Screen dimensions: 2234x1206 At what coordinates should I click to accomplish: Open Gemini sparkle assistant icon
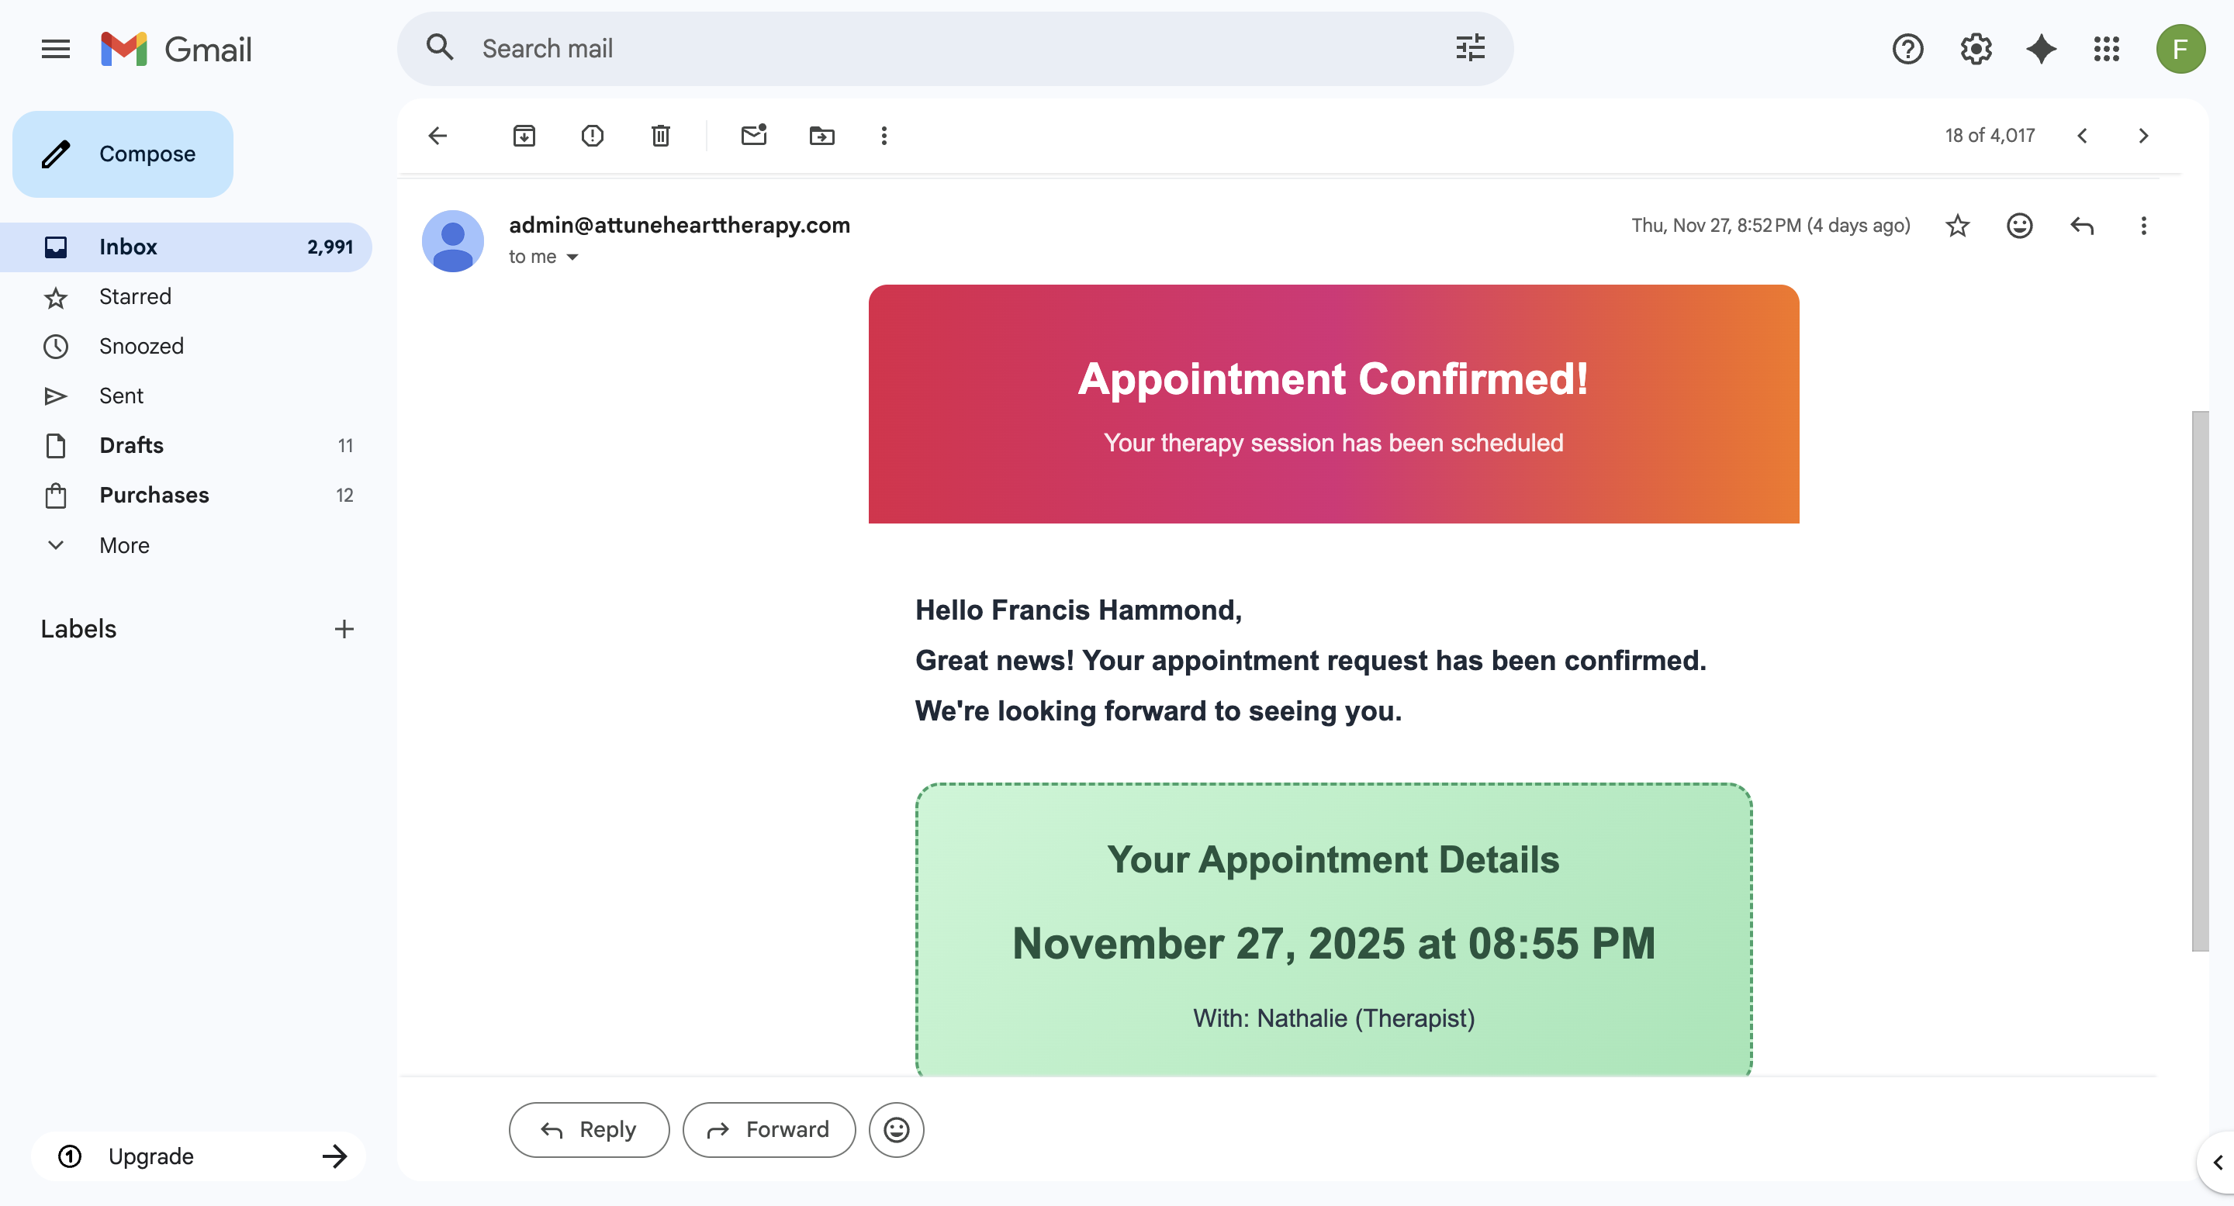[x=2041, y=49]
